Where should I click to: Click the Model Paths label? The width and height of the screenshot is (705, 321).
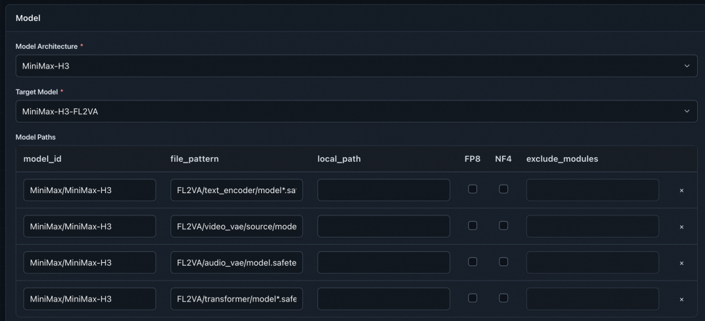tap(35, 137)
